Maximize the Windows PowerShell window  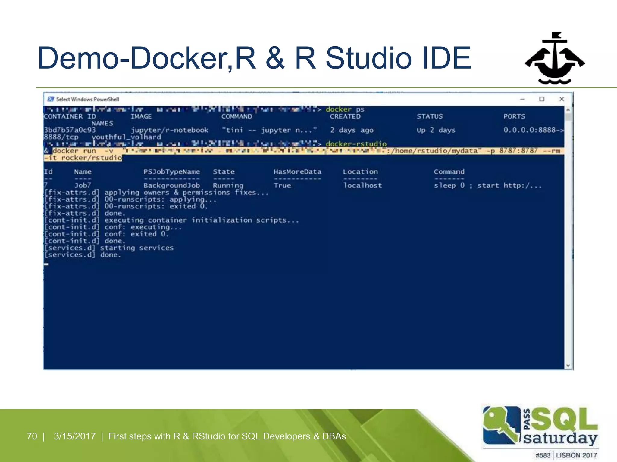542,99
